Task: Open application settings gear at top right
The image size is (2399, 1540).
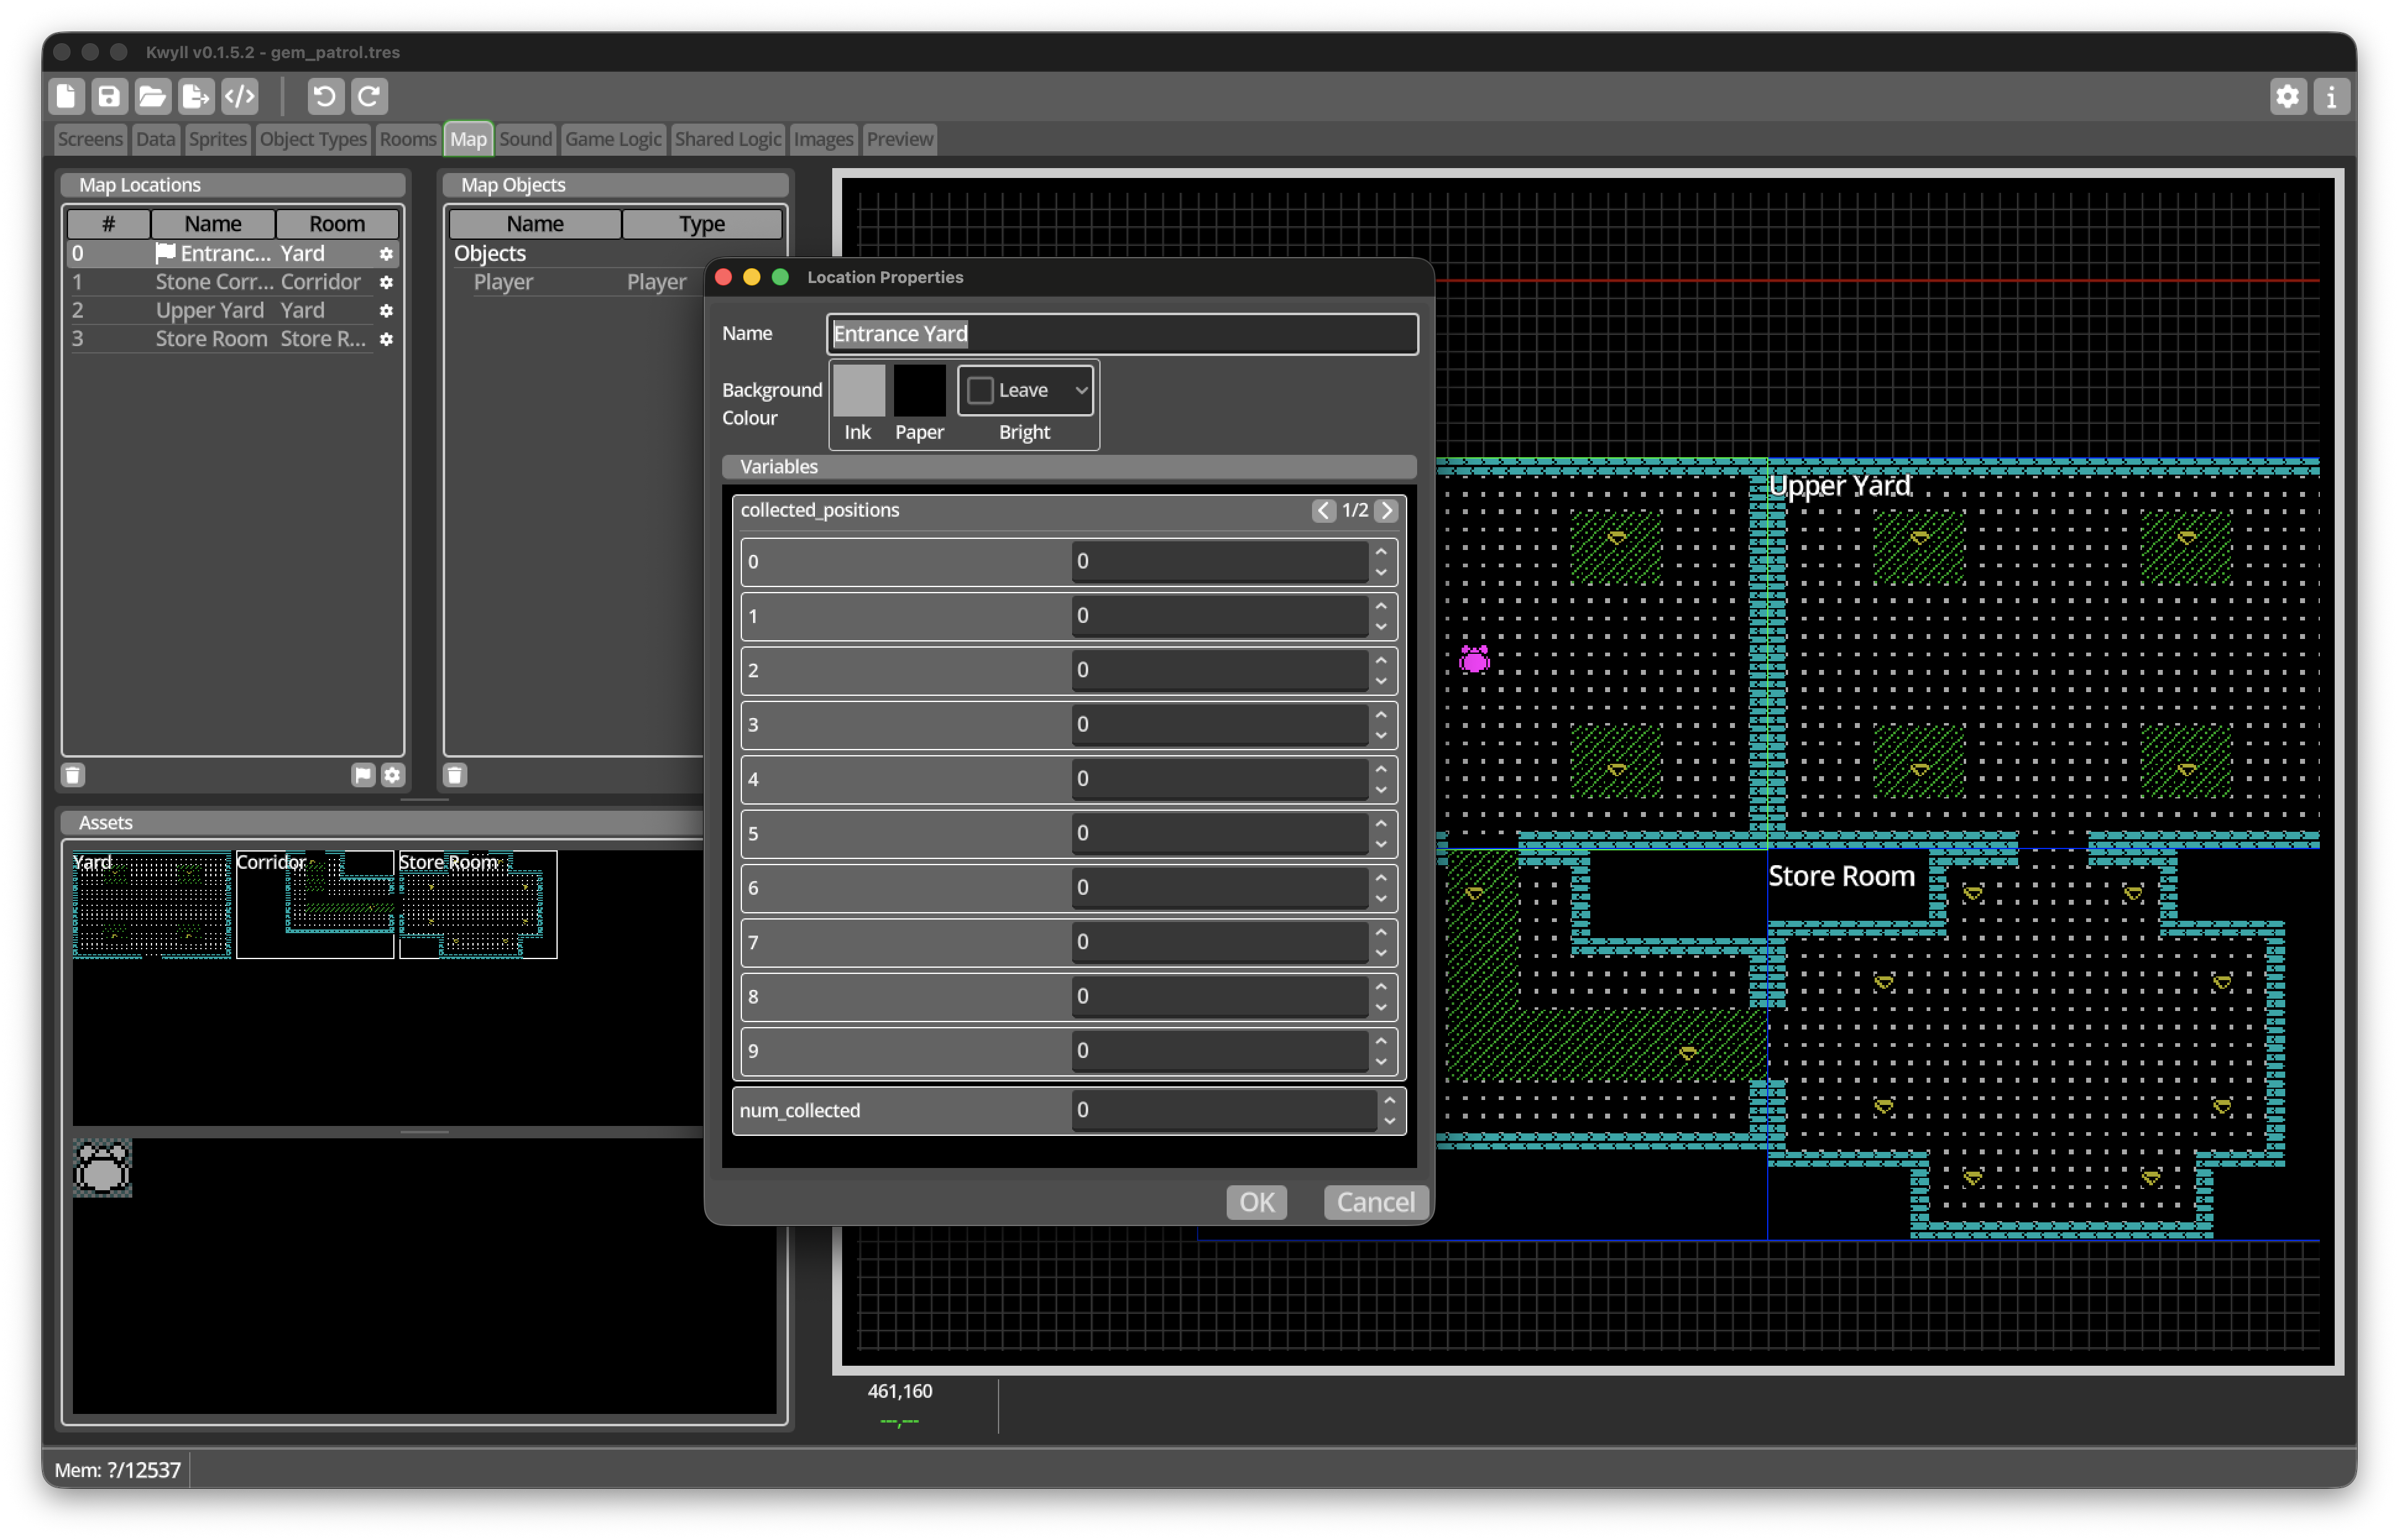Action: click(2288, 96)
